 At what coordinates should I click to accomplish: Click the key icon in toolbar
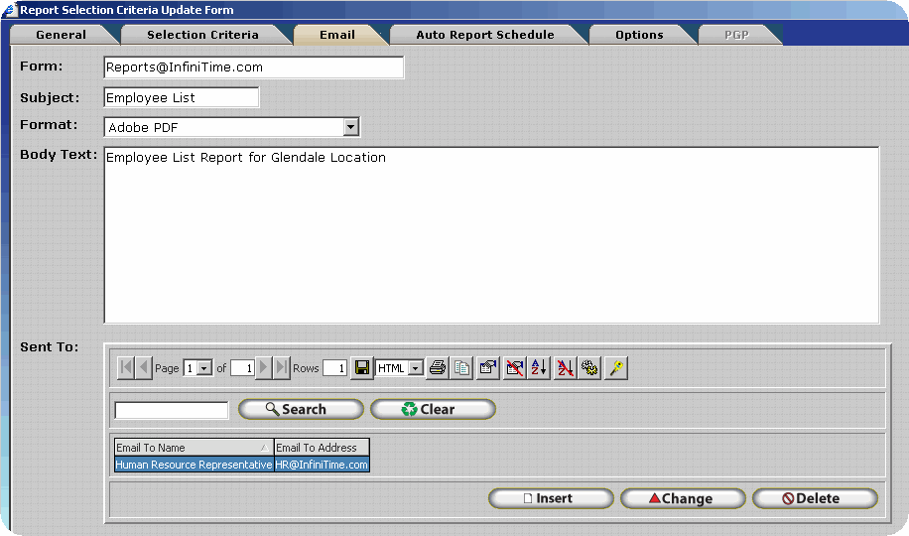pos(616,368)
